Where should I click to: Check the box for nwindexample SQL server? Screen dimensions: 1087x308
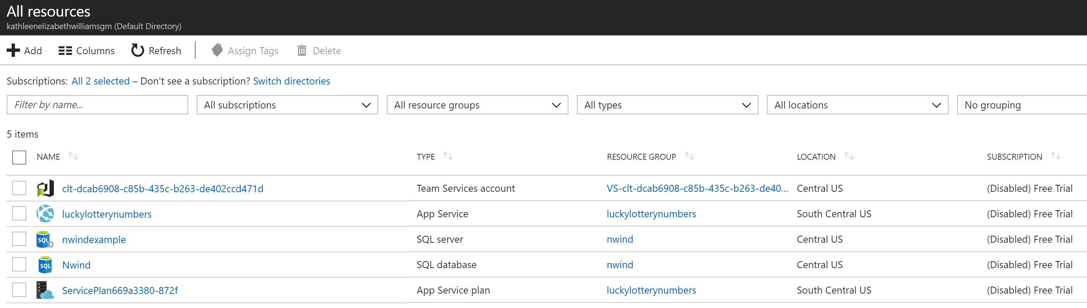click(19, 239)
